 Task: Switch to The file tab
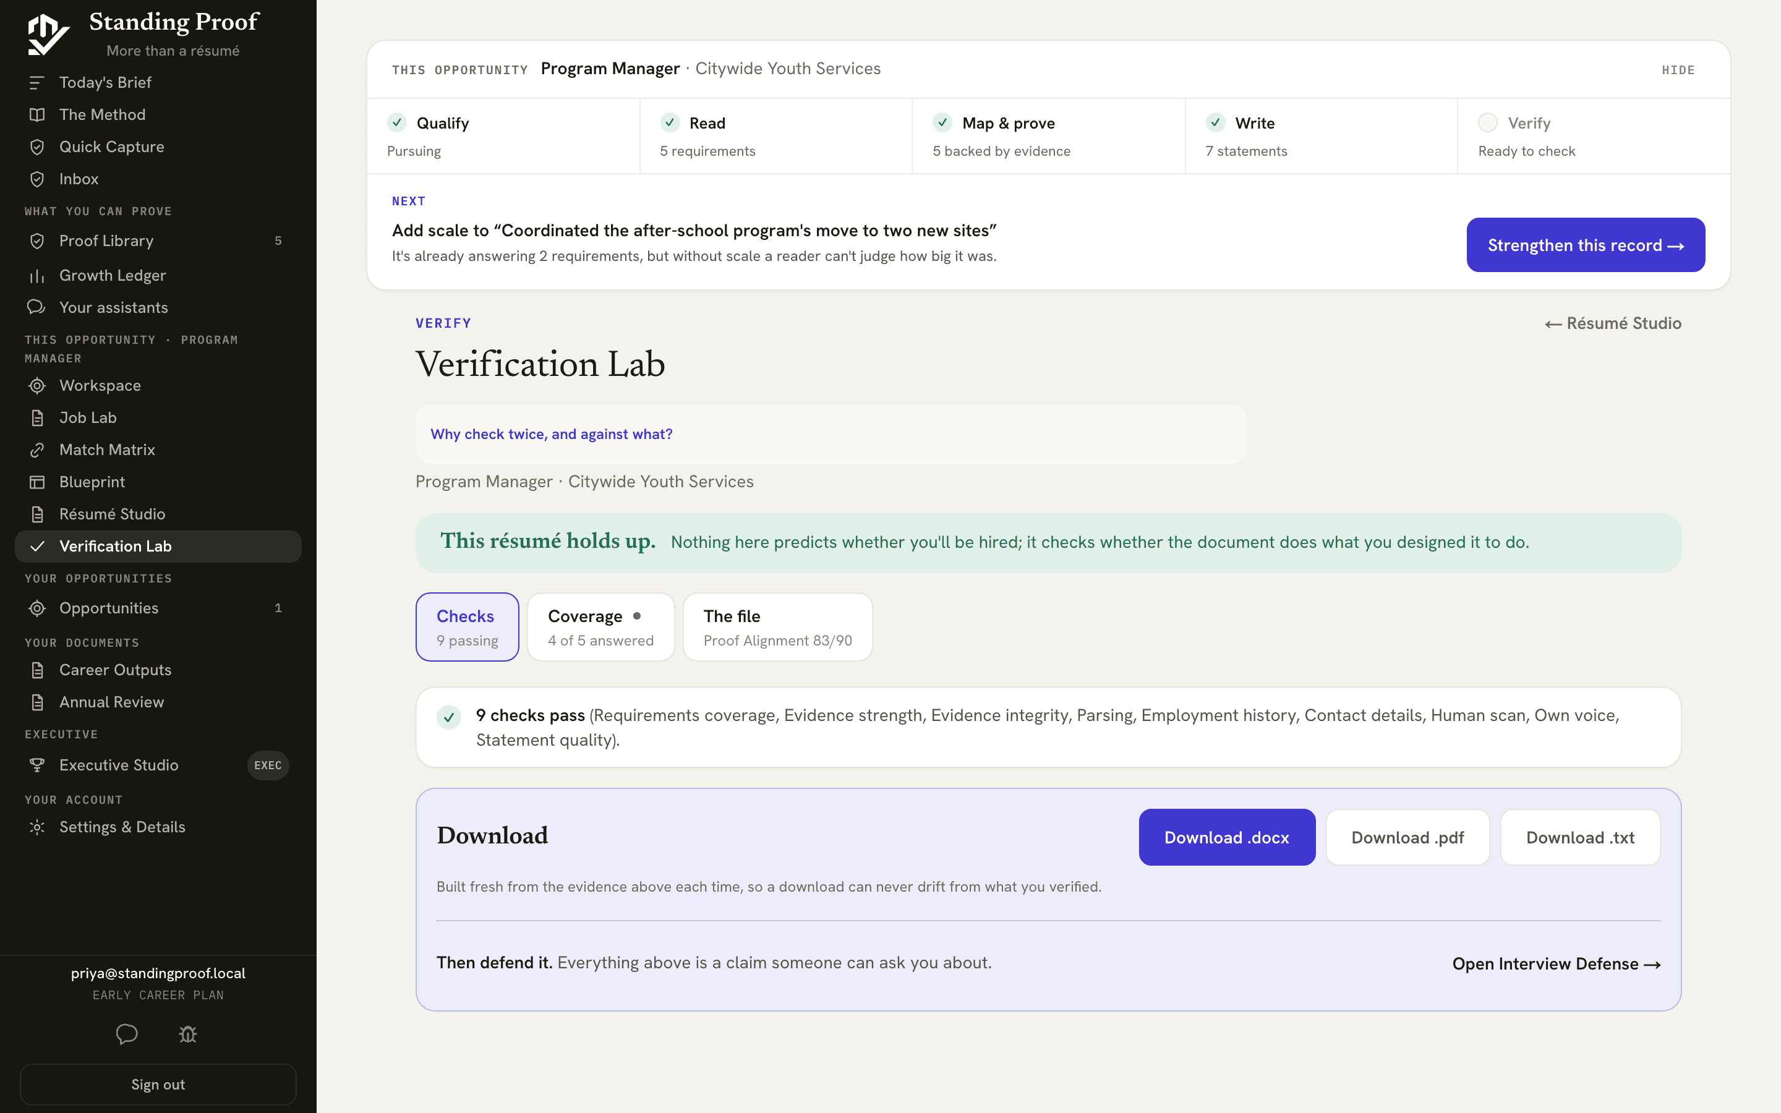coord(778,627)
